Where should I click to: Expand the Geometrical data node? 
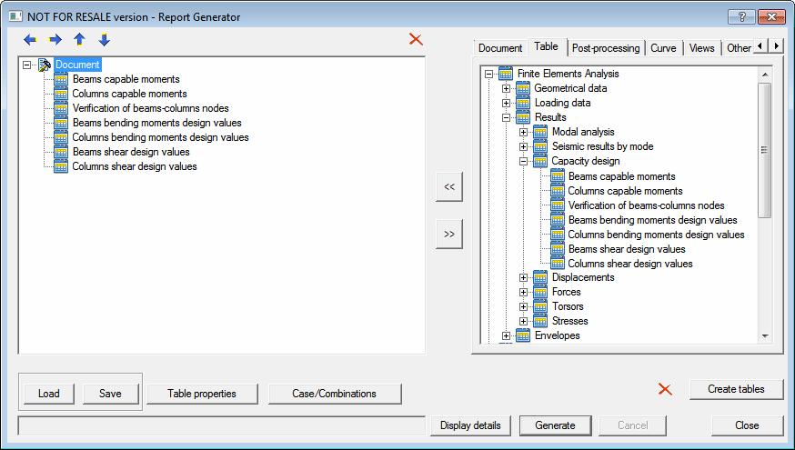pyautogui.click(x=506, y=89)
